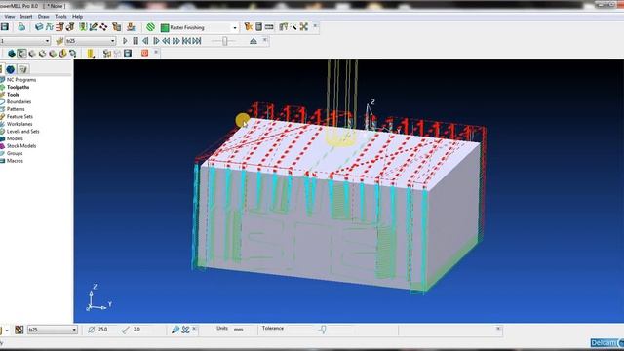This screenshot has height=351, width=624.
Task: Select Workplanes in the explorer tree
Action: pyautogui.click(x=19, y=124)
